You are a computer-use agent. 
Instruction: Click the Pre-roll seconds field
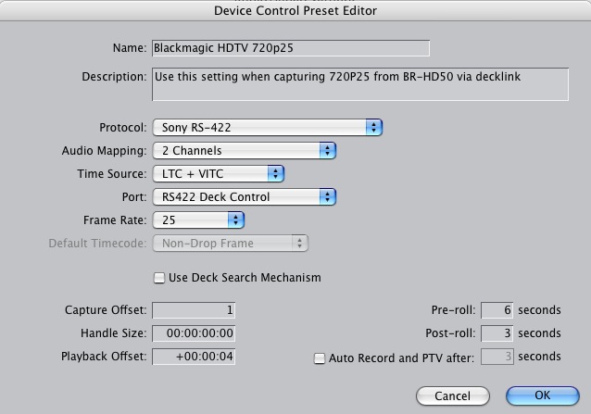[x=497, y=310]
